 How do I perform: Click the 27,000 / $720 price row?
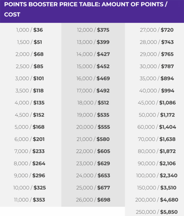coord(156,30)
